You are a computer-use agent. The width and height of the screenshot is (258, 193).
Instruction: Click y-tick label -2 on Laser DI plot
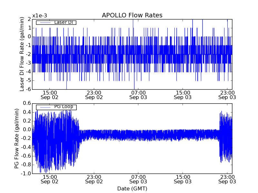pyautogui.click(x=29, y=54)
